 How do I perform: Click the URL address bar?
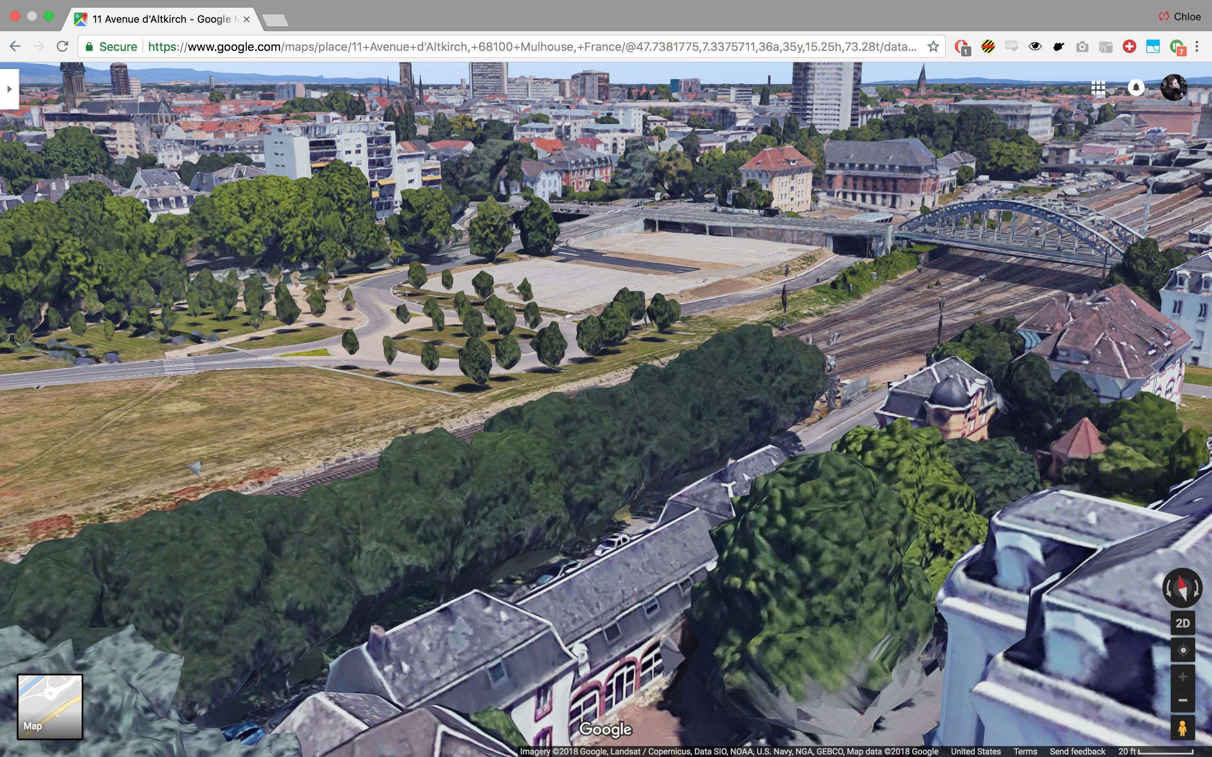click(x=501, y=47)
